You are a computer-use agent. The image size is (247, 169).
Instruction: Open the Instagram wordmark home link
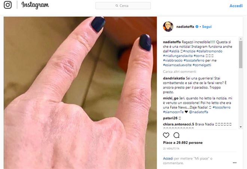coord(35,6)
